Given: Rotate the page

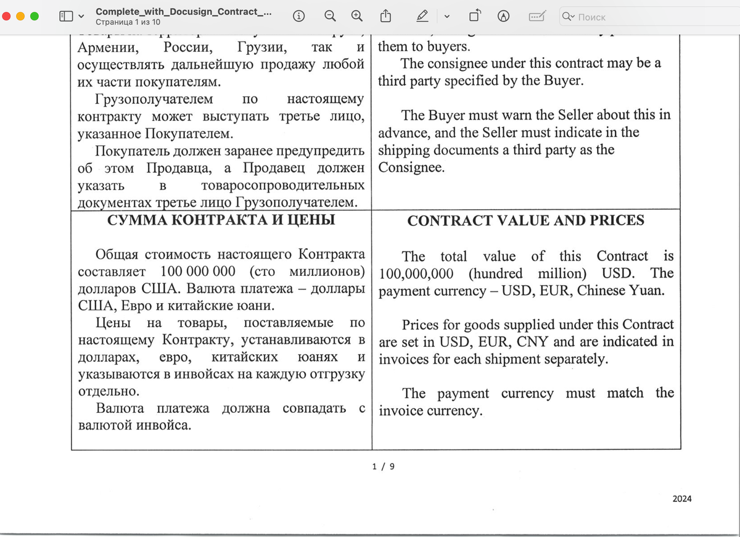Looking at the screenshot, I should (x=475, y=17).
